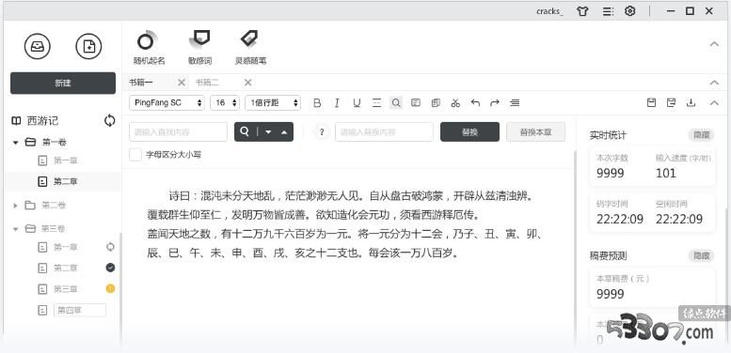Hide the 实时统计 statistics panel
Viewport: 731px width, 353px height.
coord(701,135)
